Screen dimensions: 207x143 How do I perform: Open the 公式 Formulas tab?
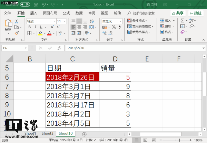coord(66,13)
